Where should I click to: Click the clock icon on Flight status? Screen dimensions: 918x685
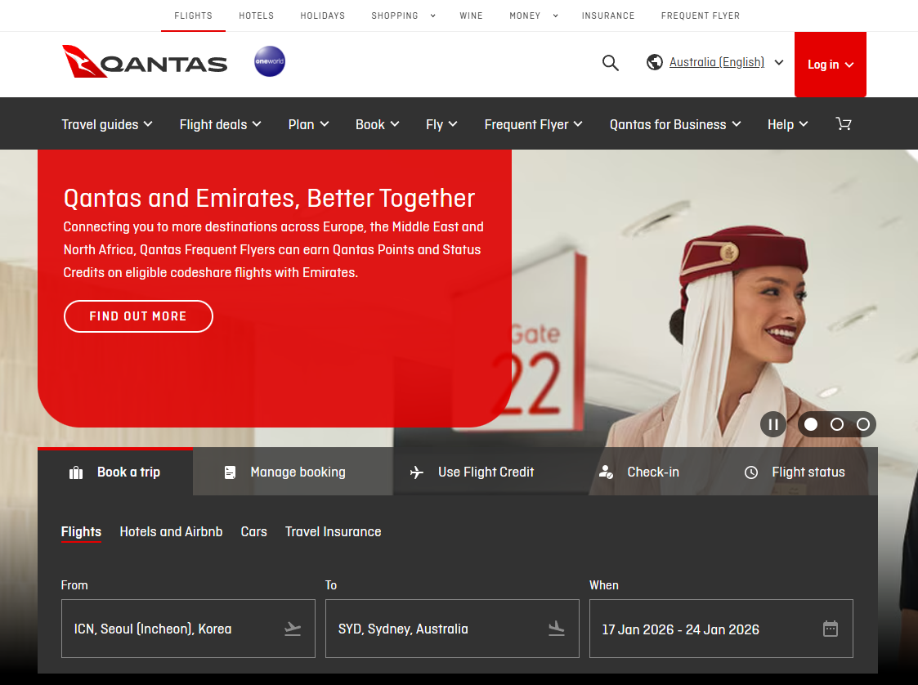[x=751, y=472]
